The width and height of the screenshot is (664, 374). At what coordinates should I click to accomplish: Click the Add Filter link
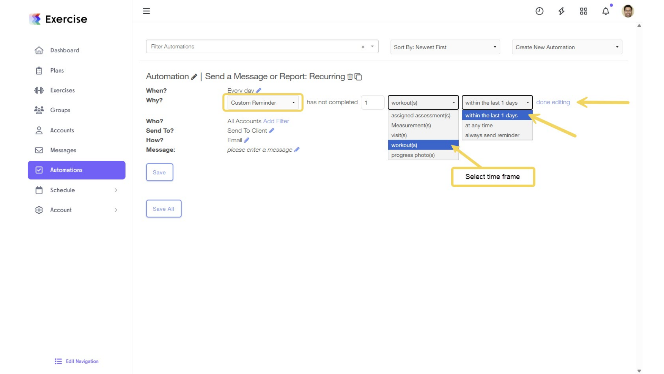[276, 121]
